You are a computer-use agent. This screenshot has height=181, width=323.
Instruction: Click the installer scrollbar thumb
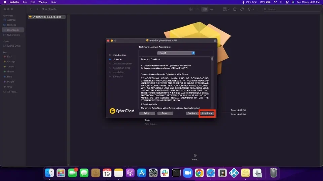pos(212,59)
